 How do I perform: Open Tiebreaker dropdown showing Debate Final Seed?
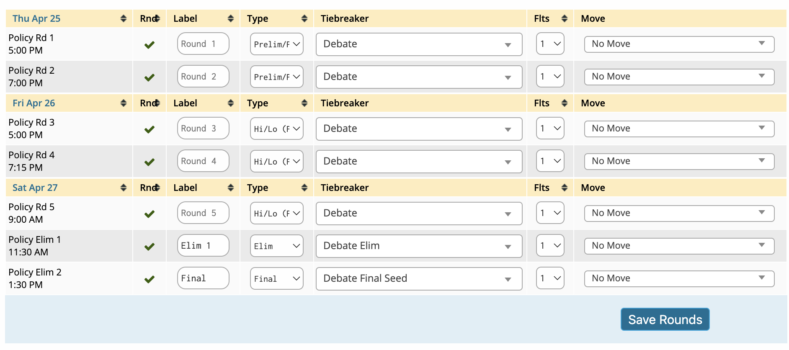point(419,278)
